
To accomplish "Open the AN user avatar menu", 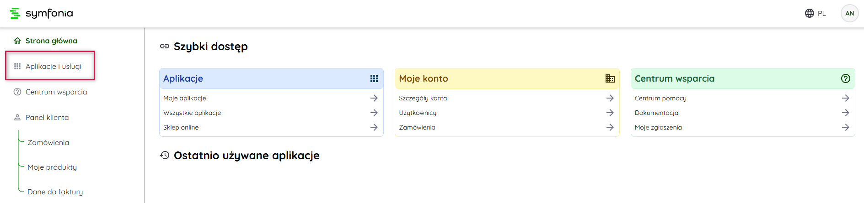I will (x=849, y=13).
